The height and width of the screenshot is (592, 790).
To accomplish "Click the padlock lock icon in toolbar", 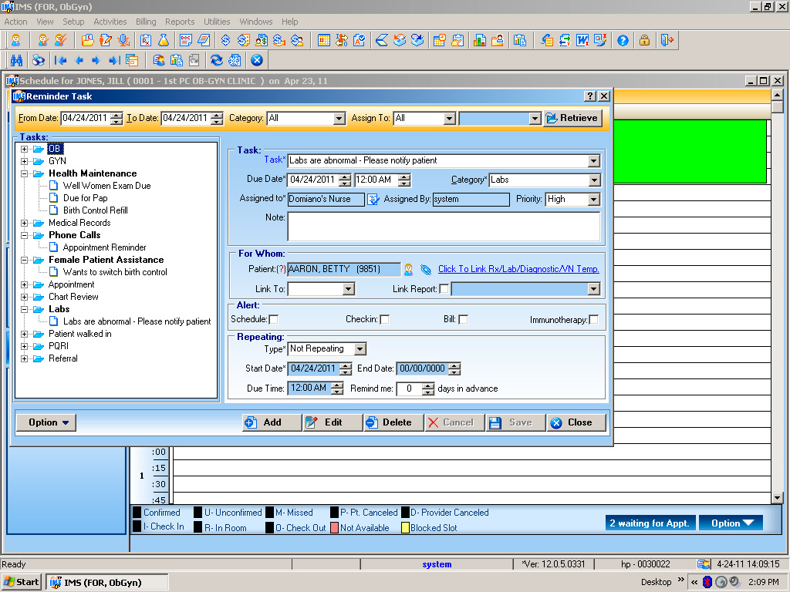I will pos(644,40).
